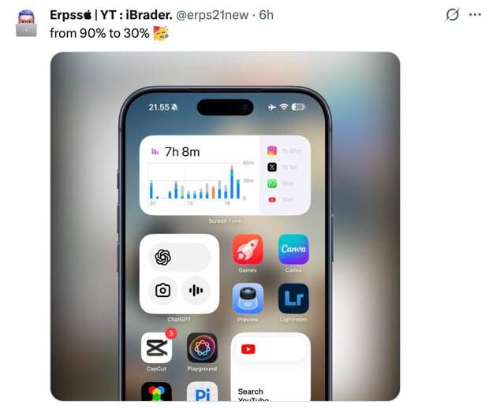Open the Preview app icon
This screenshot has width=489, height=408.
(248, 299)
